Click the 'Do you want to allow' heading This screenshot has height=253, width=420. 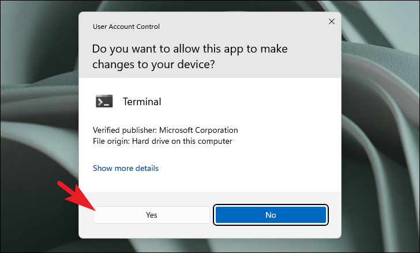(190, 57)
